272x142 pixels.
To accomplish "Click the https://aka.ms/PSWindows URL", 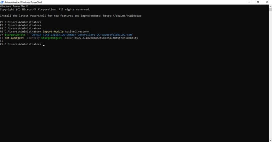I will click(x=122, y=16).
